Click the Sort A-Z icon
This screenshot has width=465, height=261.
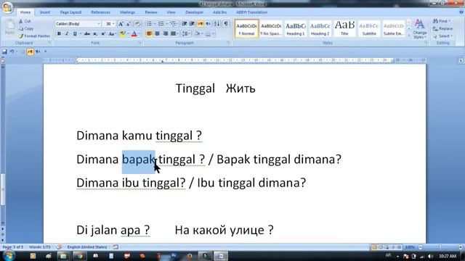pyautogui.click(x=217, y=24)
